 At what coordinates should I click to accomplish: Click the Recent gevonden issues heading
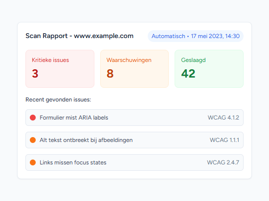pos(58,100)
